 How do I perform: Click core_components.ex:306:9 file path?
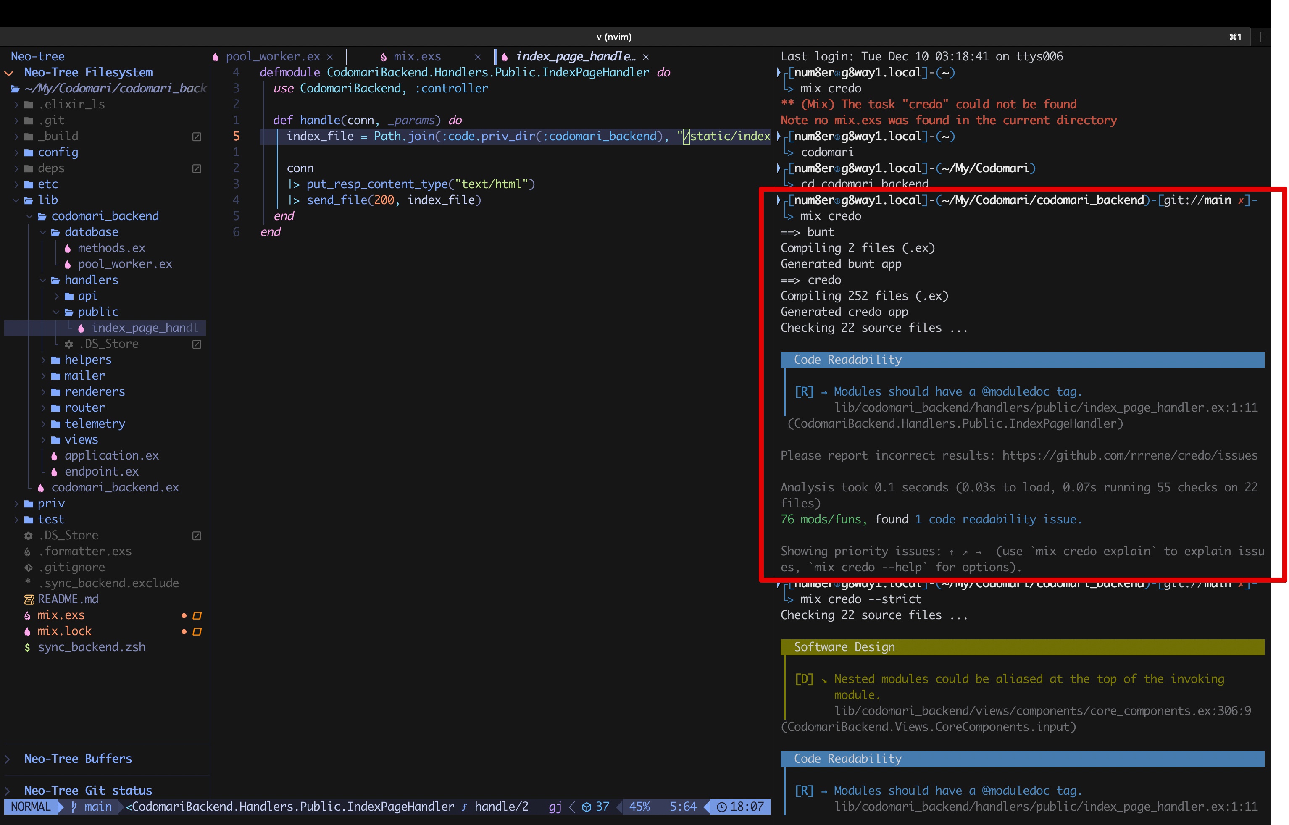coord(1042,711)
